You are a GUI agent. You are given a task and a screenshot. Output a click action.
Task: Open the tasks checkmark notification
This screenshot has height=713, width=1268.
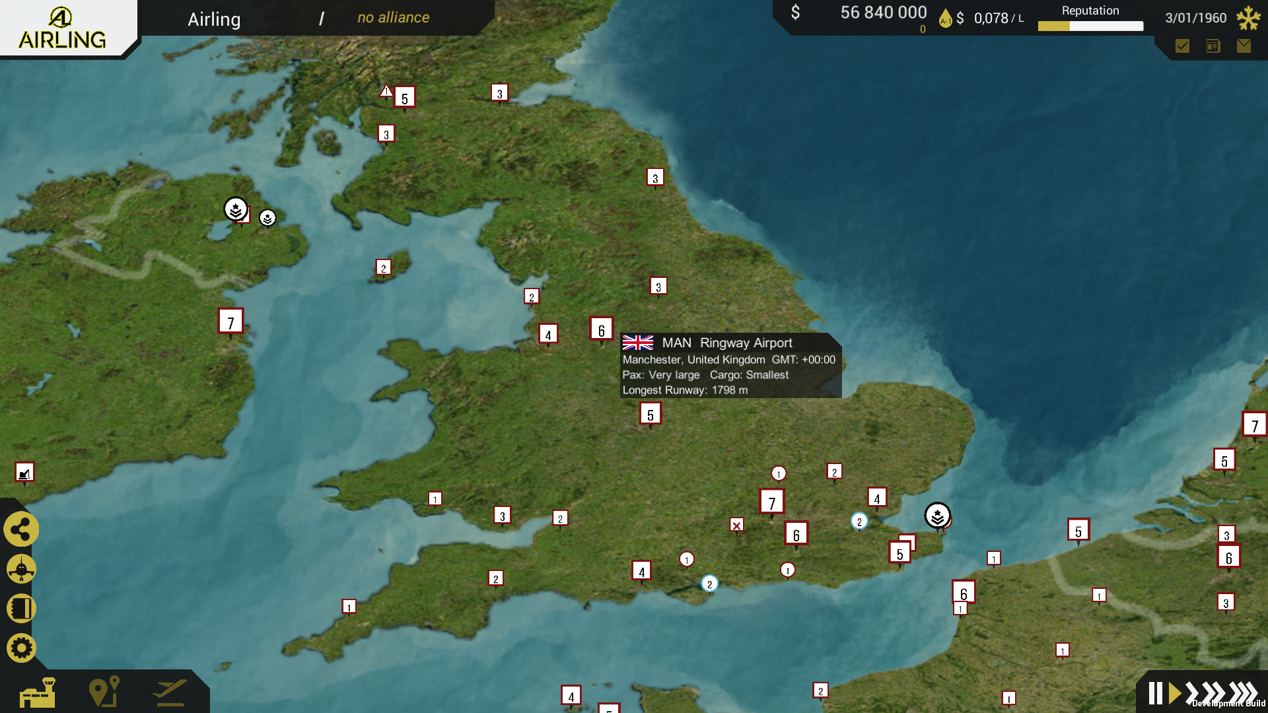1182,46
